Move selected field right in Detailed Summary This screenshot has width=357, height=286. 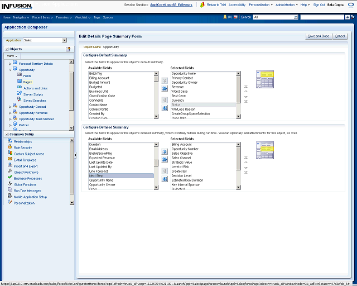165,151
